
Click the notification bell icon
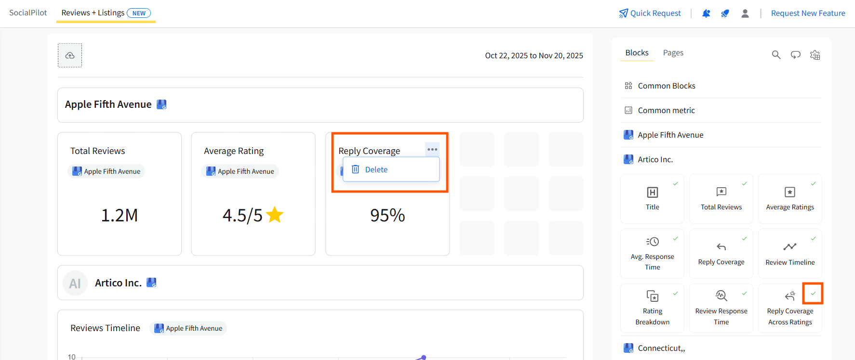(x=706, y=13)
